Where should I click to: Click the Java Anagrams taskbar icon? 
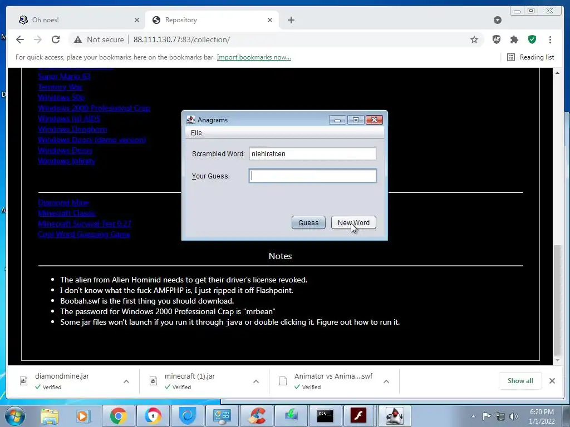click(x=395, y=416)
